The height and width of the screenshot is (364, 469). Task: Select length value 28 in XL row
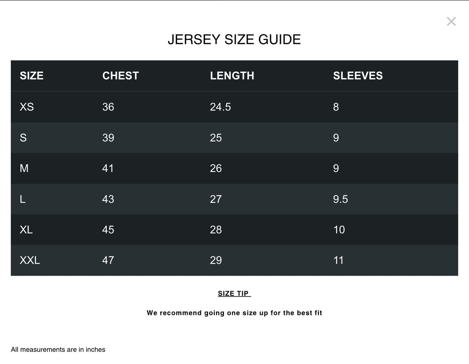(216, 230)
